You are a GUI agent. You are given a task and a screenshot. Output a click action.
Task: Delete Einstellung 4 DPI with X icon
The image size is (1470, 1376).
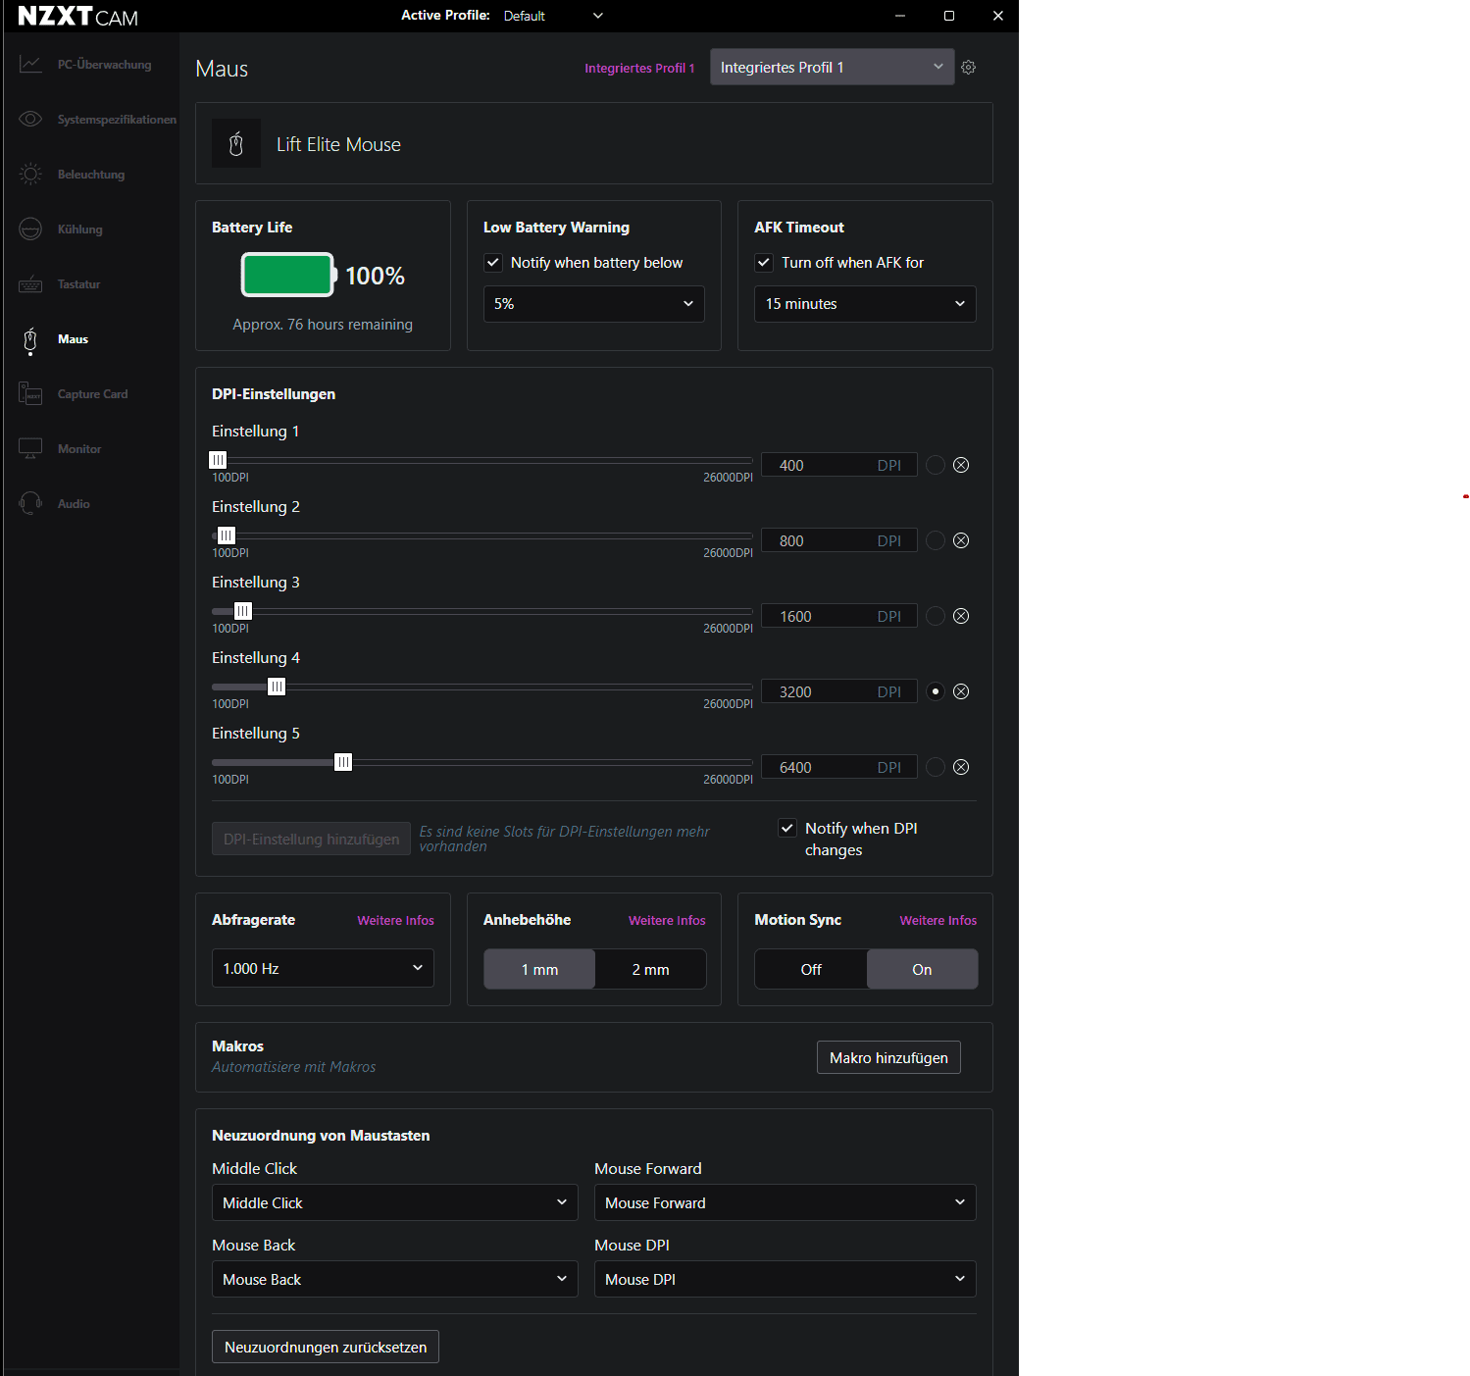[961, 691]
